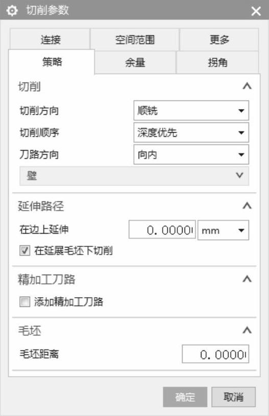Image resolution: width=269 pixels, height=416 pixels.
Task: Collapse the 毛坯 section chevron
Action: 247,330
